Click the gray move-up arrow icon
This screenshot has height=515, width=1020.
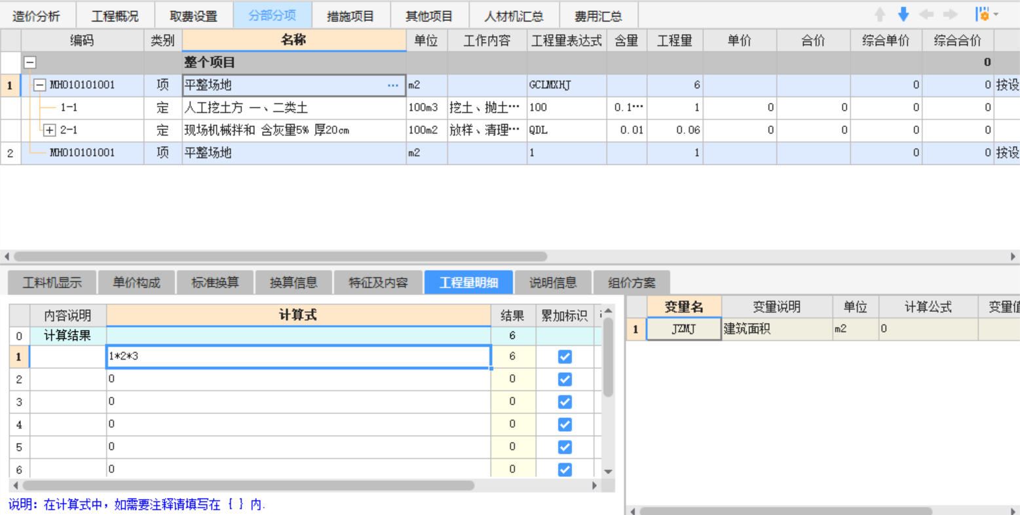tap(880, 14)
